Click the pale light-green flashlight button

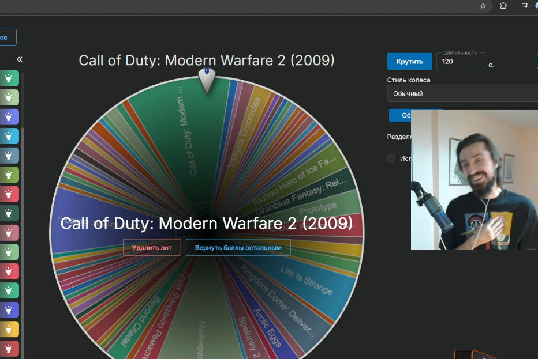9,97
